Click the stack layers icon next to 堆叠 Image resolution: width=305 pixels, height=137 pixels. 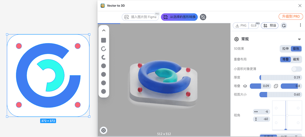[x=245, y=86]
